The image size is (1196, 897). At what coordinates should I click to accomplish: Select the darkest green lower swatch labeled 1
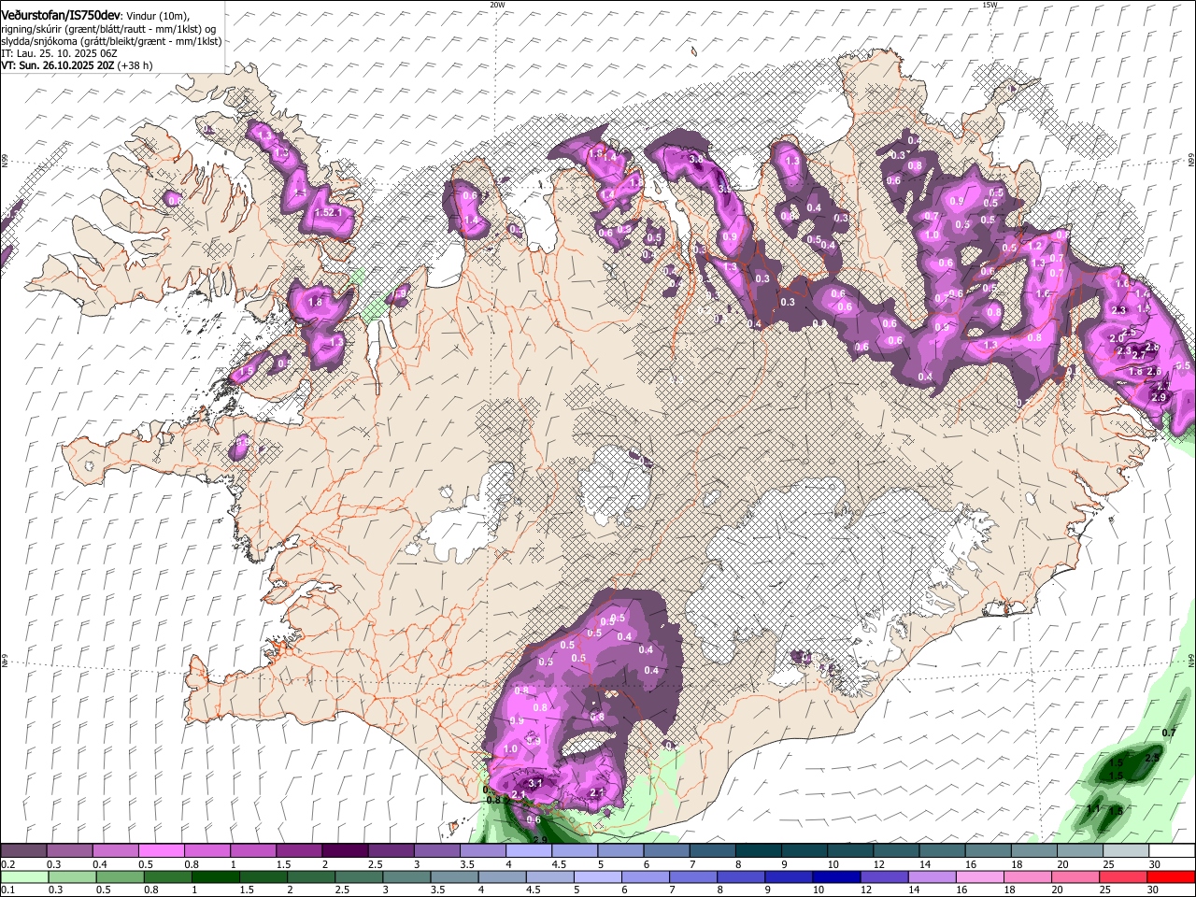(x=215, y=876)
